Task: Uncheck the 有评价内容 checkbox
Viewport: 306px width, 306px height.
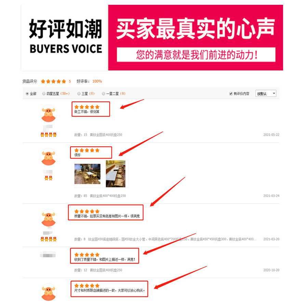Action: pos(231,94)
